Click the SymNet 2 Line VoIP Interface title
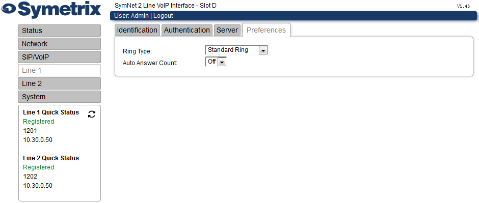Screen dimensions: 479x203 coord(166,6)
